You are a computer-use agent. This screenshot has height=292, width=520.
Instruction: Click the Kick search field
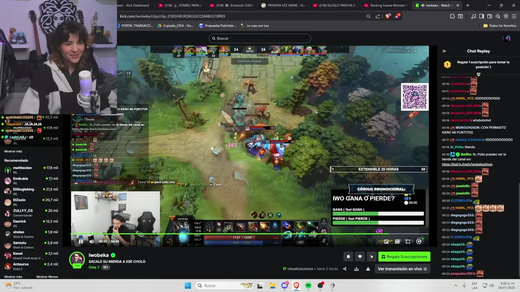260,38
